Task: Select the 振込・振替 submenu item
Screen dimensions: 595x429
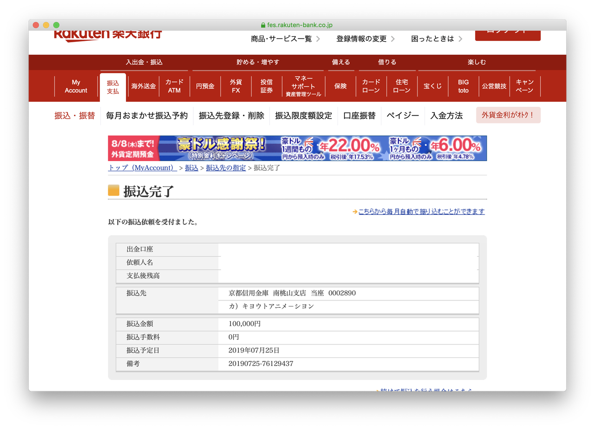Action: click(x=74, y=116)
